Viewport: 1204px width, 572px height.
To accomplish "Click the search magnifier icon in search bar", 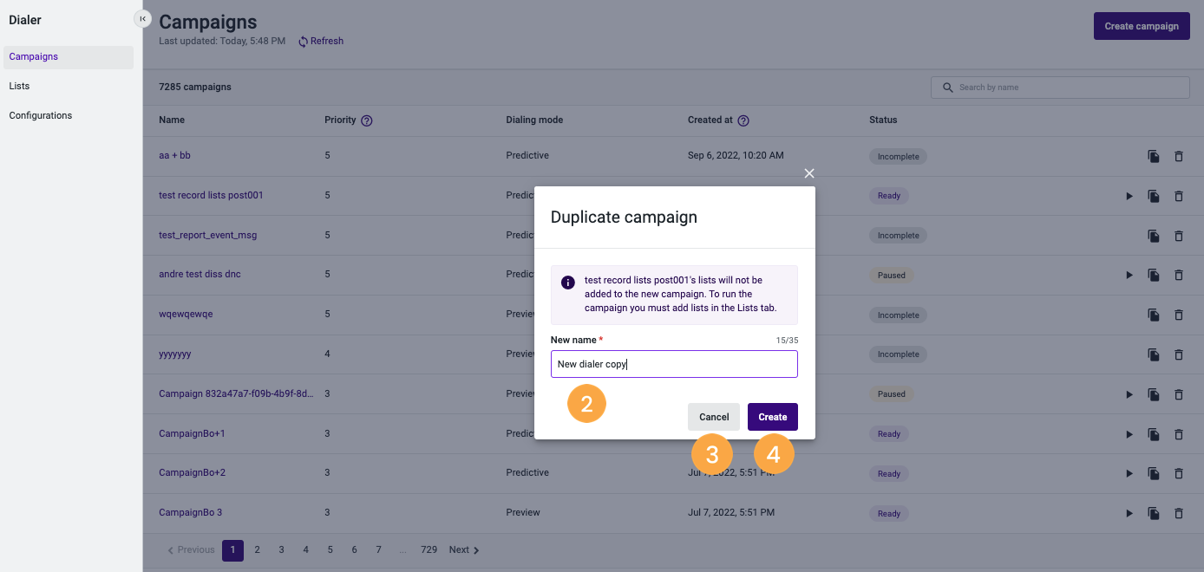I will click(946, 87).
